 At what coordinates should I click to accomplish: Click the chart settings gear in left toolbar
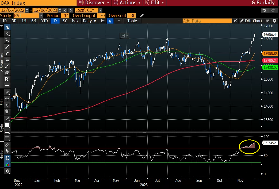point(7,171)
